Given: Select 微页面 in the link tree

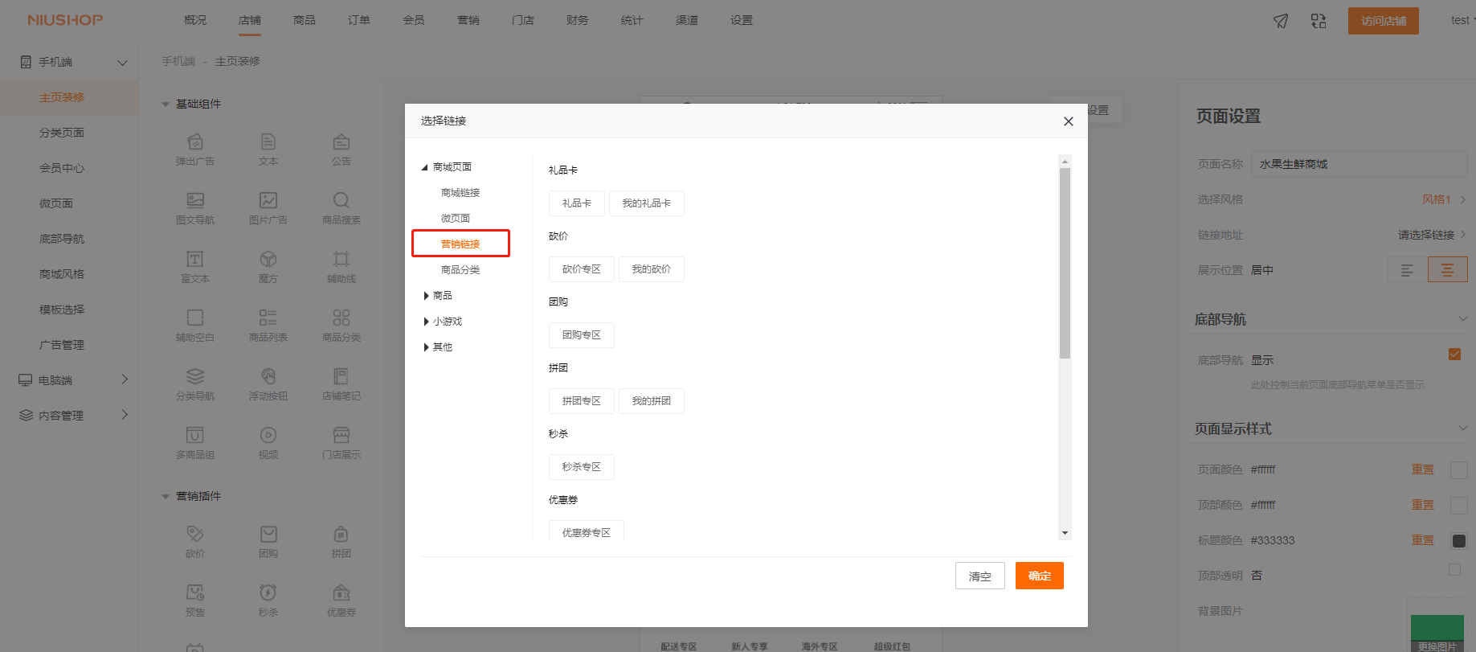Looking at the screenshot, I should pyautogui.click(x=456, y=219).
